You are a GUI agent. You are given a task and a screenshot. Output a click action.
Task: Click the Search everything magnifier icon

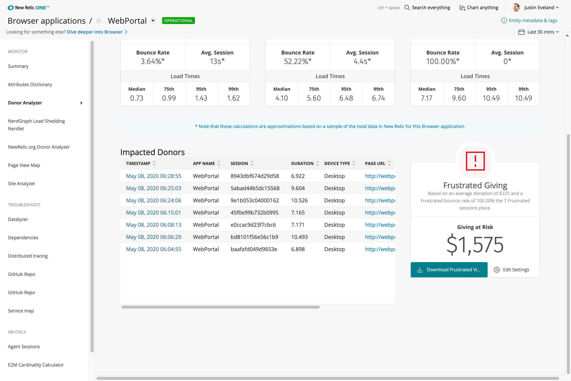tap(407, 8)
